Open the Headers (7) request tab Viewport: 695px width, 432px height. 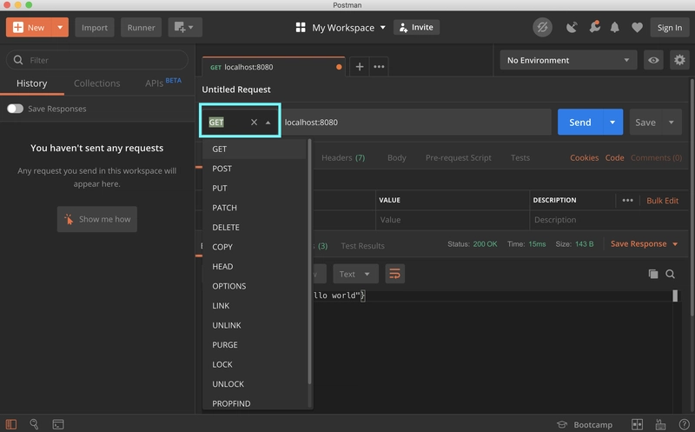click(343, 157)
